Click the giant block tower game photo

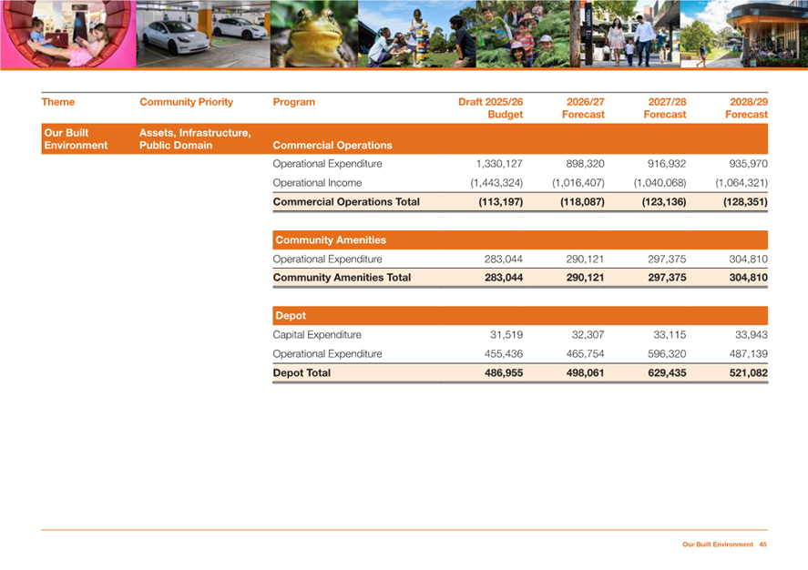(x=417, y=34)
